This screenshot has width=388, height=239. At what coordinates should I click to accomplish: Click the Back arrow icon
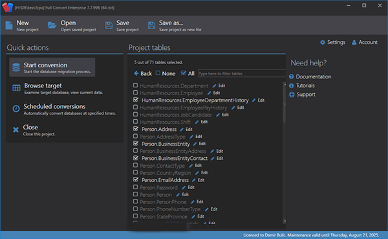136,73
